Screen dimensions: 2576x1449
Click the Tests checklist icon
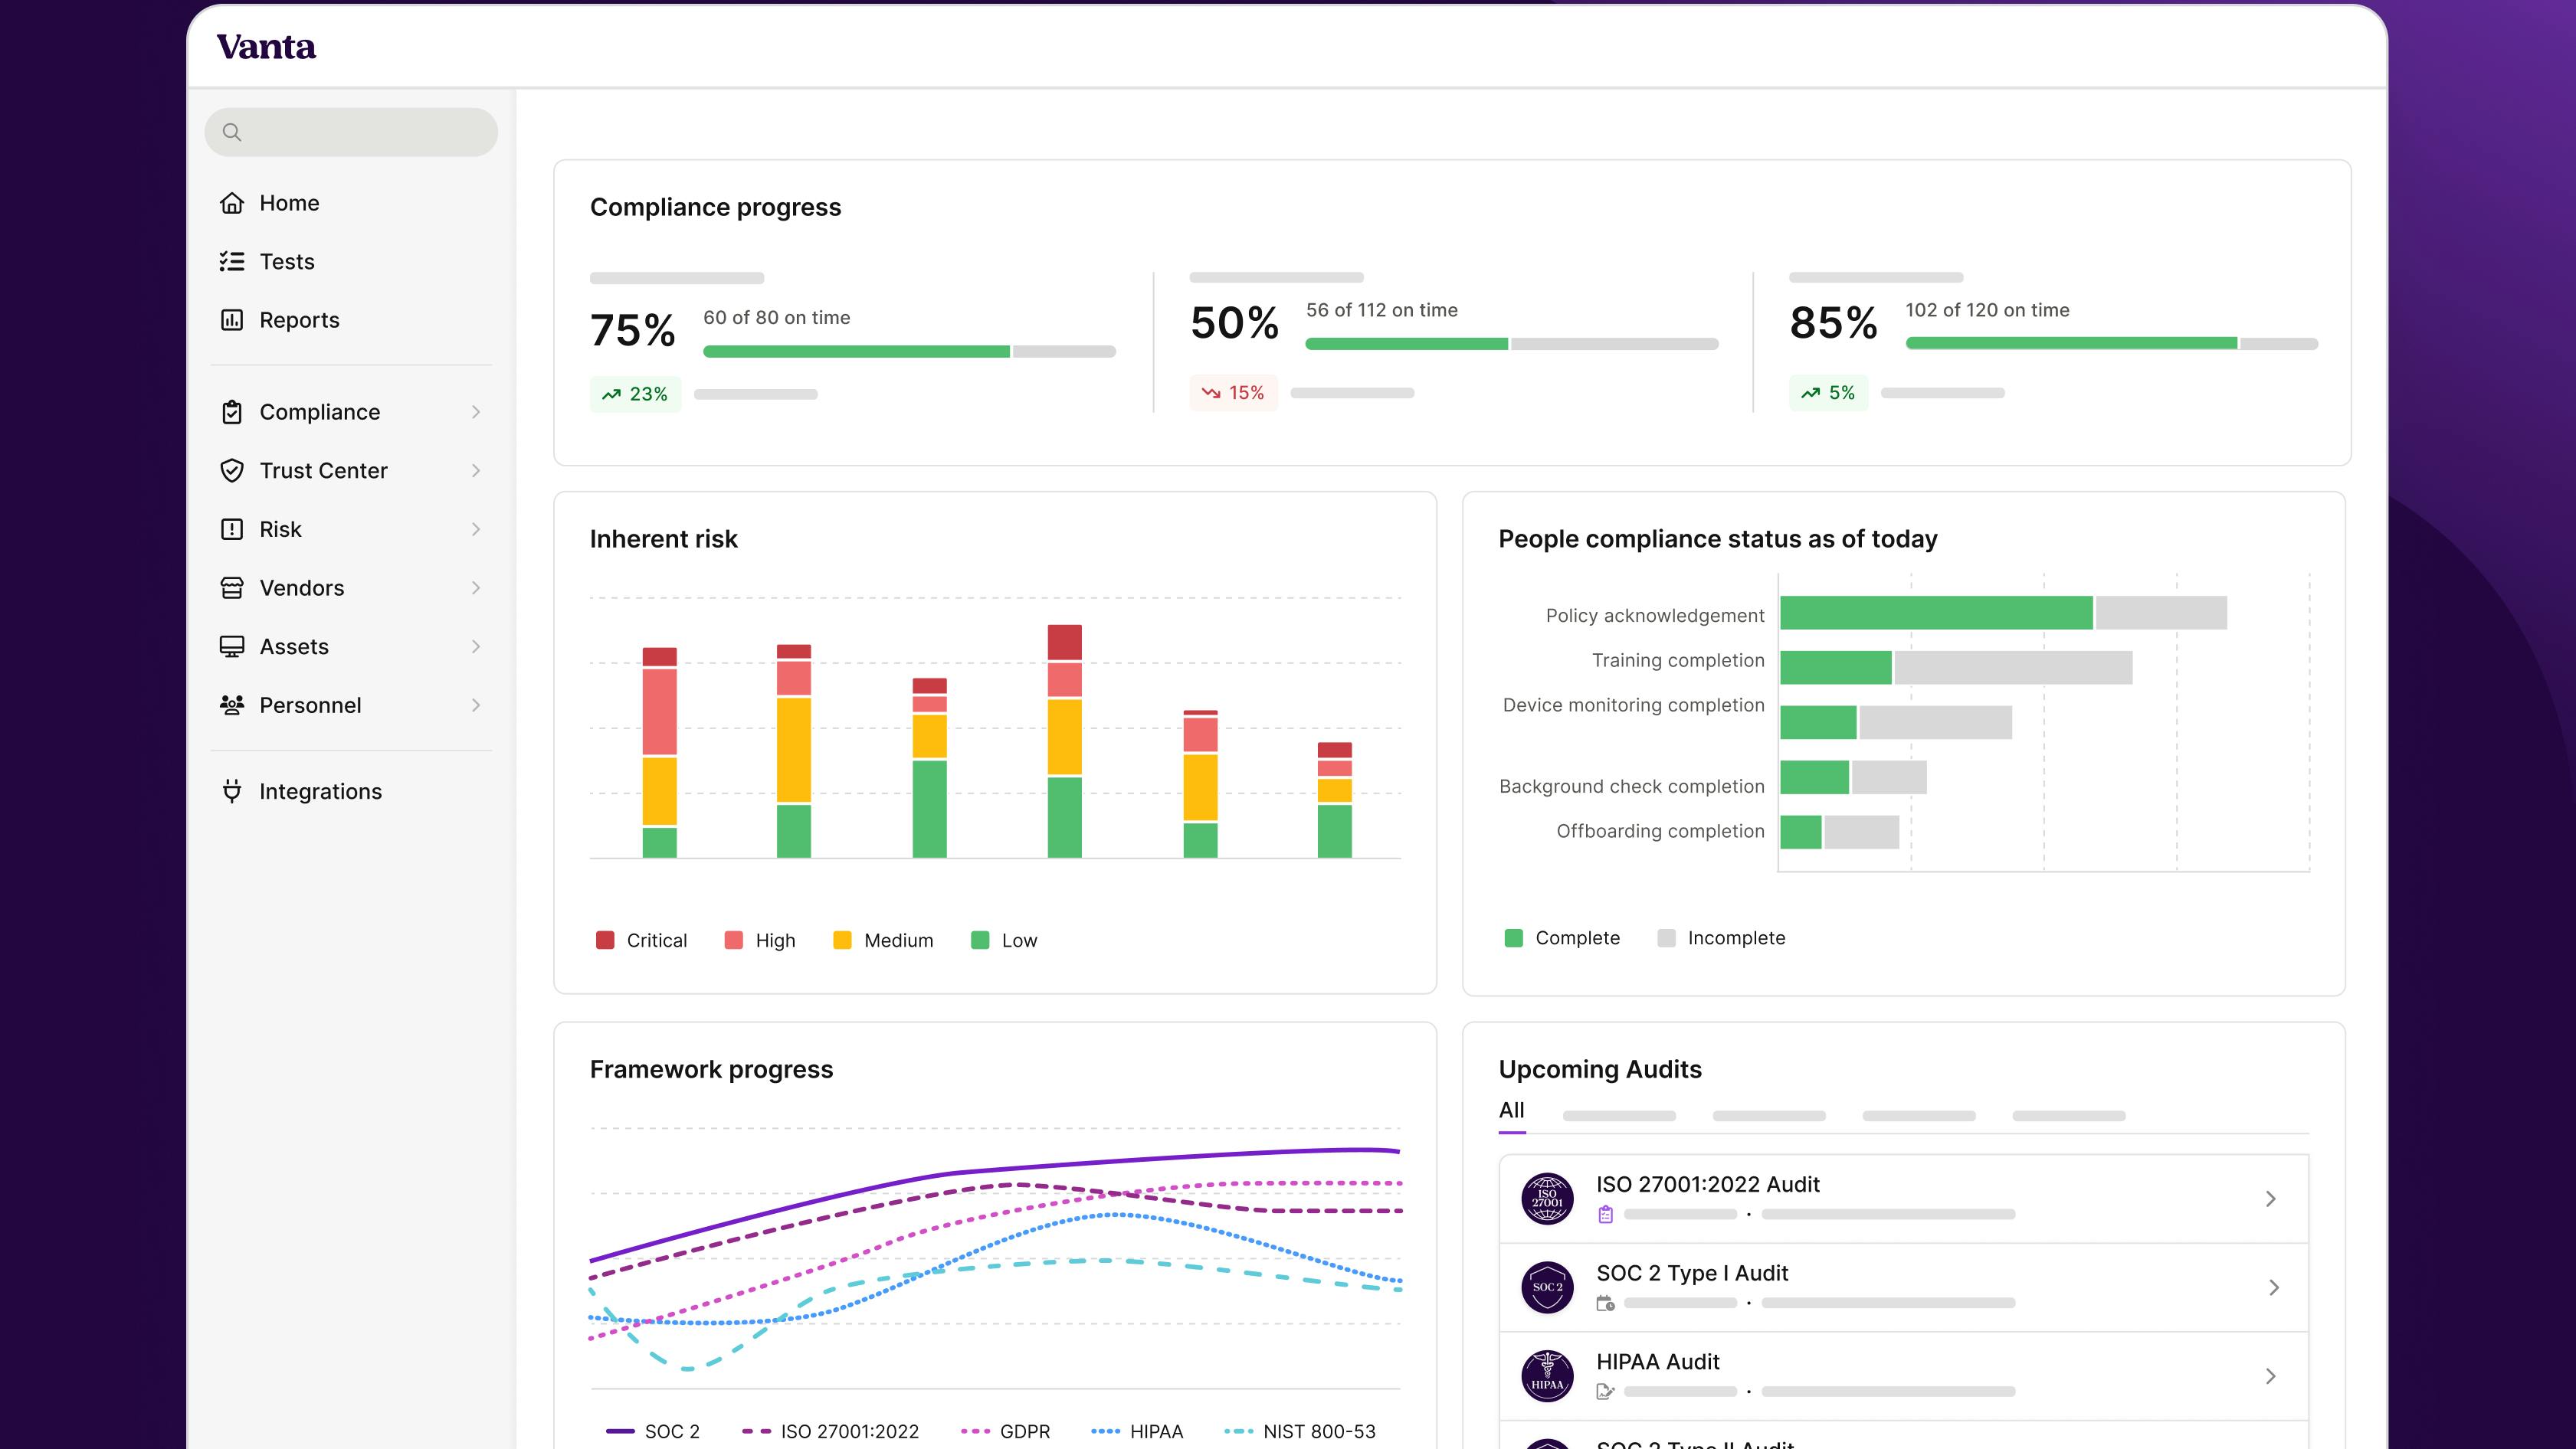click(x=232, y=262)
